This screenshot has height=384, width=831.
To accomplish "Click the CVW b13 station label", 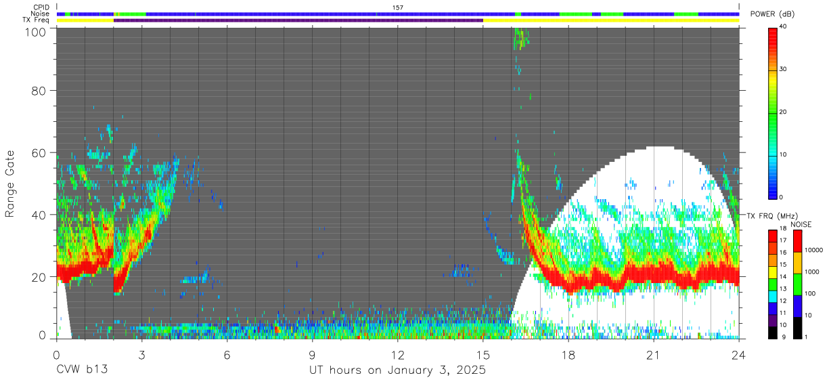I will tap(82, 370).
